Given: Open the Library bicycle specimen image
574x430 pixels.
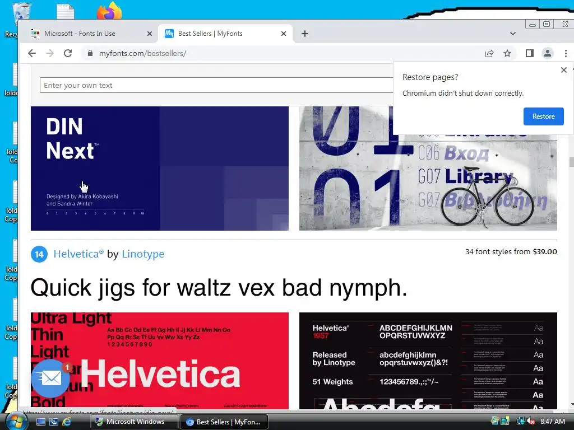Looking at the screenshot, I should [x=428, y=183].
